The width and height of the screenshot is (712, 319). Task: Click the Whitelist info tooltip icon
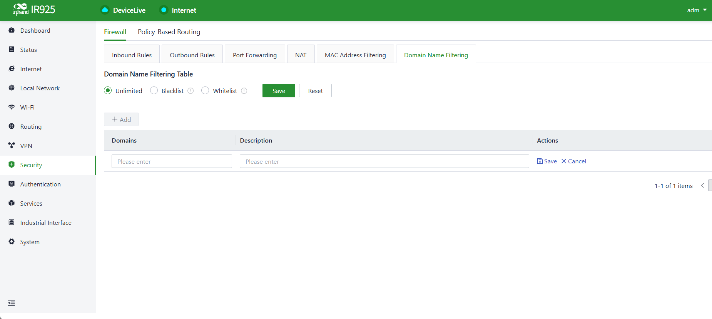pos(244,91)
